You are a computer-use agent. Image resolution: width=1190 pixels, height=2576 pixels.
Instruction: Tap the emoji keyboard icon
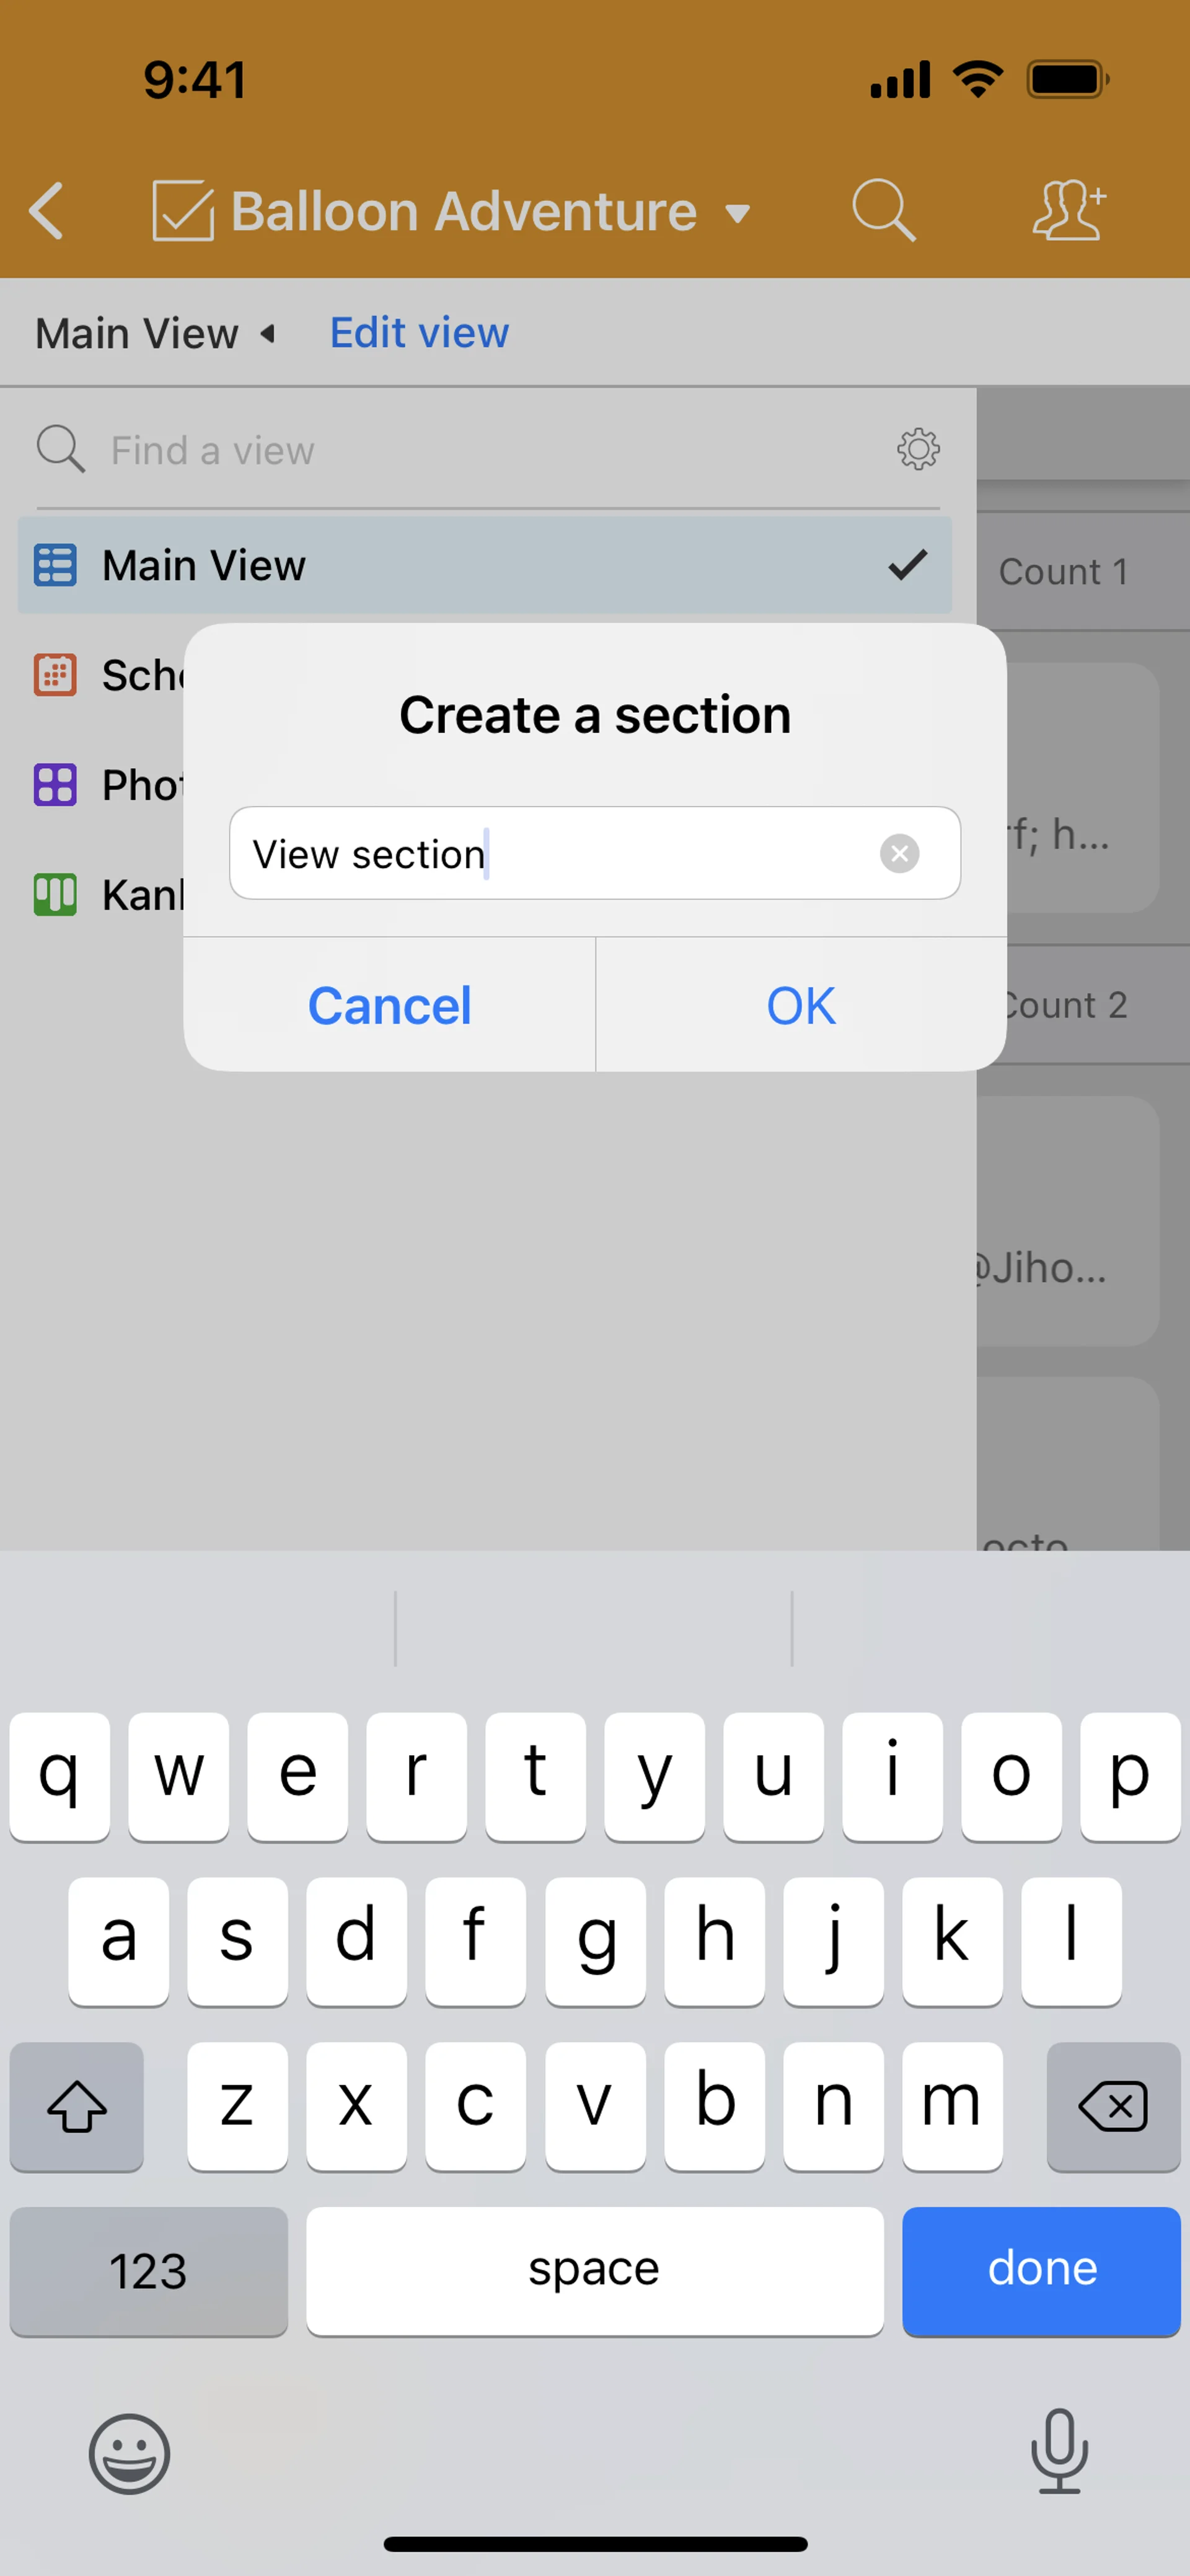[x=130, y=2453]
